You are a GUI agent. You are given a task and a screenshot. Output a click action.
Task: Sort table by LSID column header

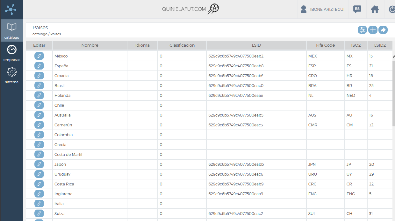click(x=256, y=45)
